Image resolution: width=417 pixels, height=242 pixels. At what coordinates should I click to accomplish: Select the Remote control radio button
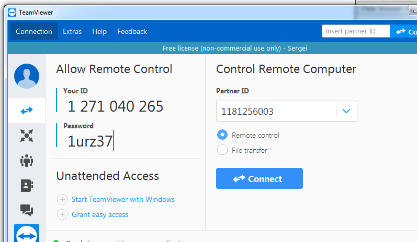tap(222, 135)
